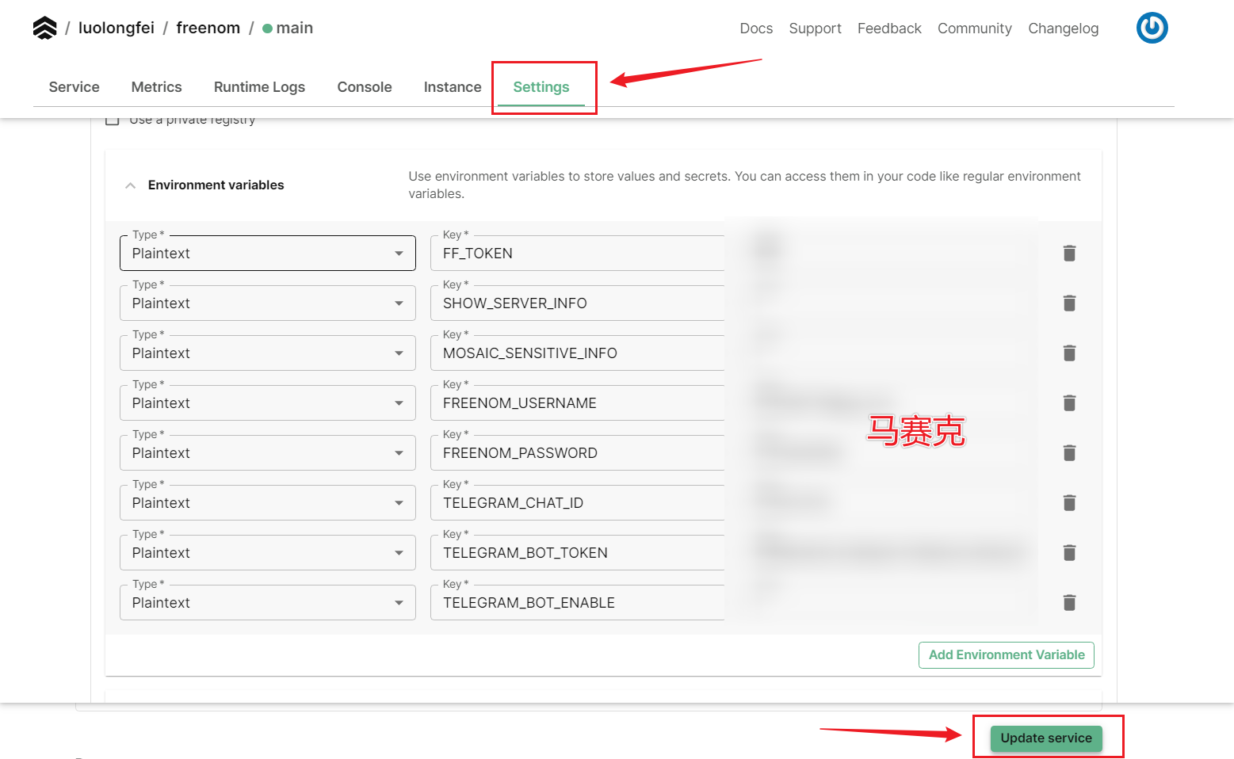Delete the MOSAIC_SENSITIVE_INFO variable
Viewport: 1234px width, 759px height.
pos(1069,353)
